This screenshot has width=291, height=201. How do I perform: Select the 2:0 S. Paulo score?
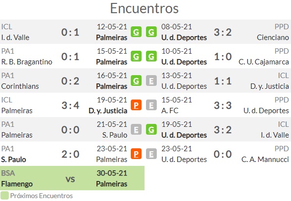pos(71,154)
